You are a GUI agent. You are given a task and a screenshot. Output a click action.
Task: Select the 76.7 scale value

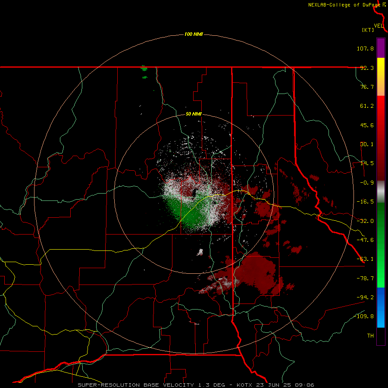pos(367,87)
